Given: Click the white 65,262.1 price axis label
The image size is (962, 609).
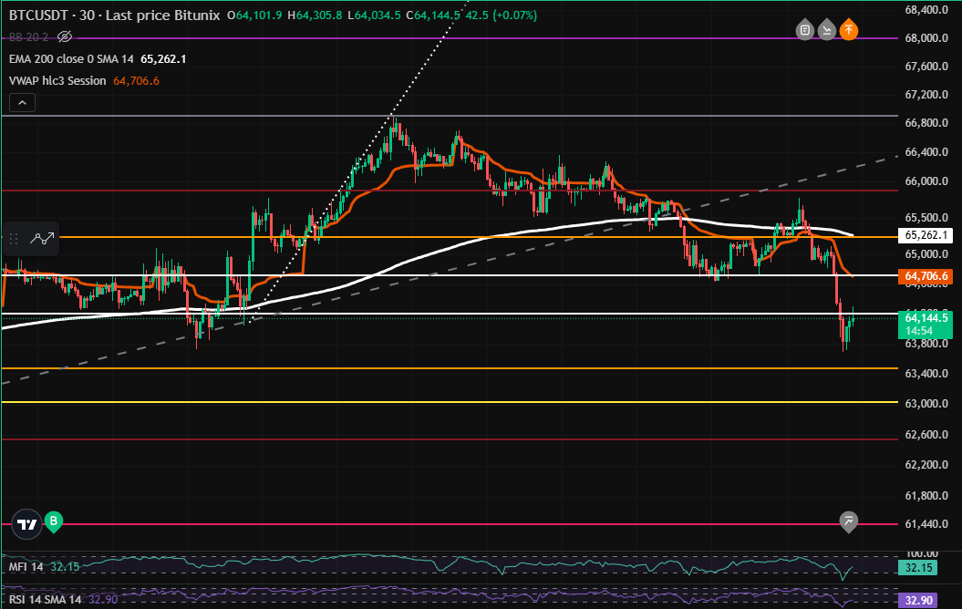Looking at the screenshot, I should pos(926,235).
